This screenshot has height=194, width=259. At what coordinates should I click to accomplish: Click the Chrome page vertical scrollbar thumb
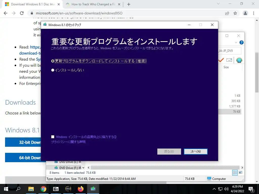257,72
